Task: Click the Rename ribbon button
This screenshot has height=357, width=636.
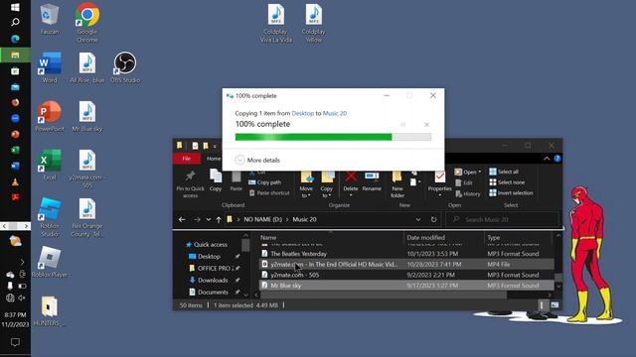Action: (372, 180)
